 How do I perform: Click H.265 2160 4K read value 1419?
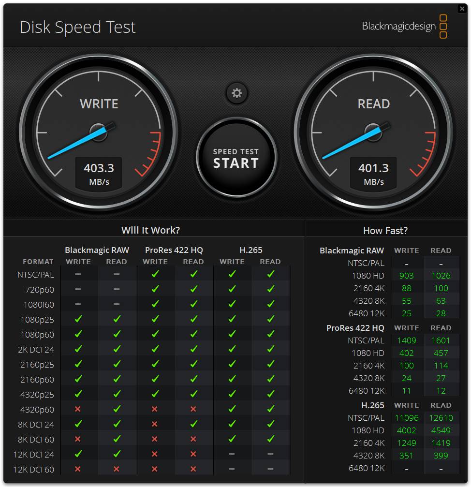(441, 443)
